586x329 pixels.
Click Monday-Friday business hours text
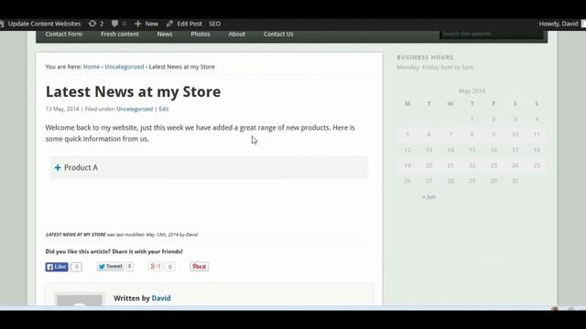coord(435,67)
